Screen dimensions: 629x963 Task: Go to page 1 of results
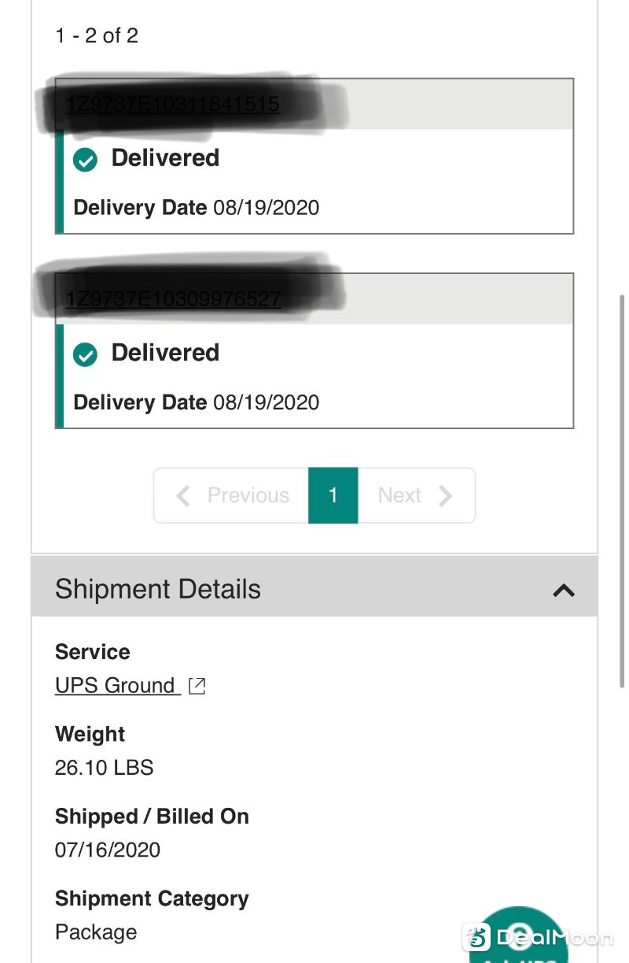pyautogui.click(x=333, y=495)
